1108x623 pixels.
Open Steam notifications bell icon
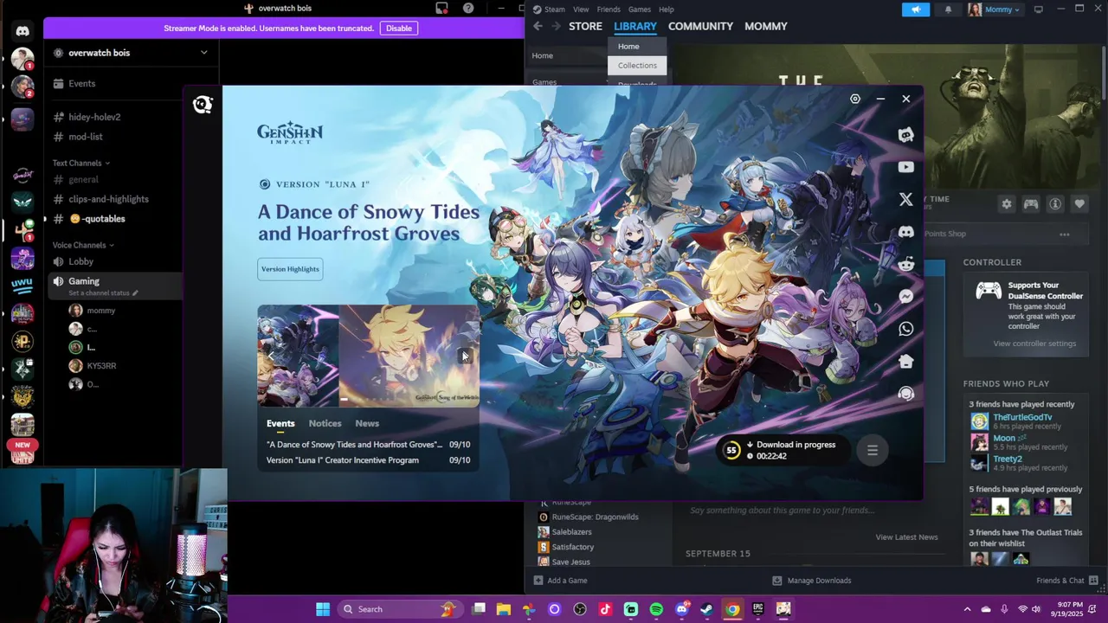[948, 10]
